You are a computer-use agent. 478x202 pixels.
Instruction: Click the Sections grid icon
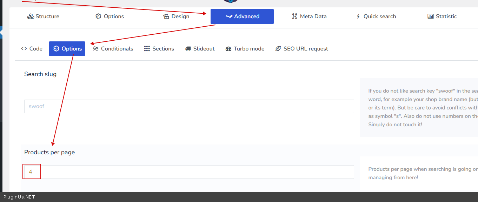[147, 49]
